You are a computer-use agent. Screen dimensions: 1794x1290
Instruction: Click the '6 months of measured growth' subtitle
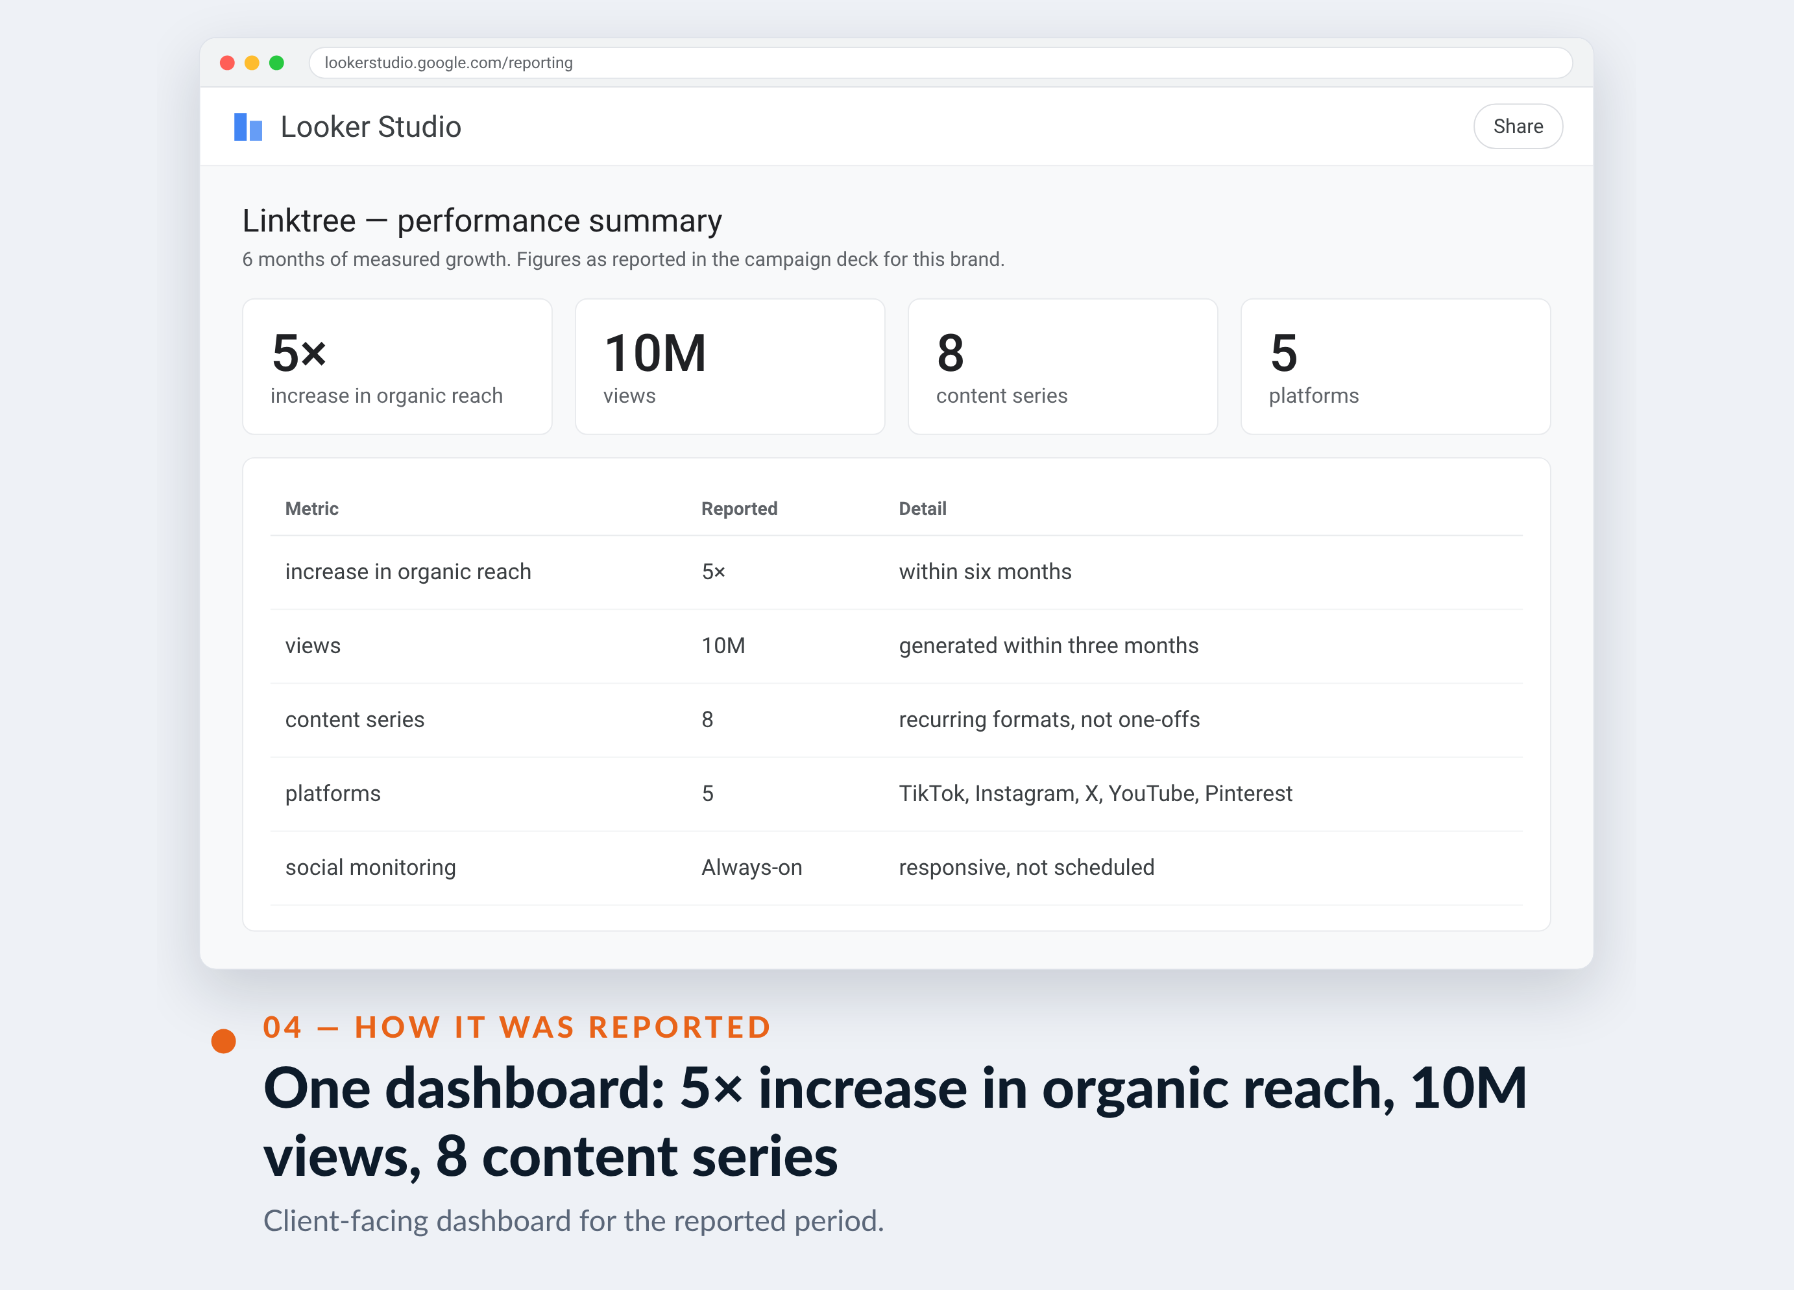tap(624, 259)
